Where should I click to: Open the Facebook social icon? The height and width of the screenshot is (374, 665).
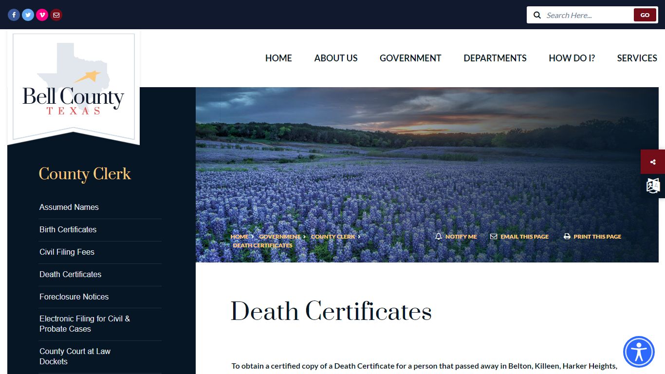(14, 15)
